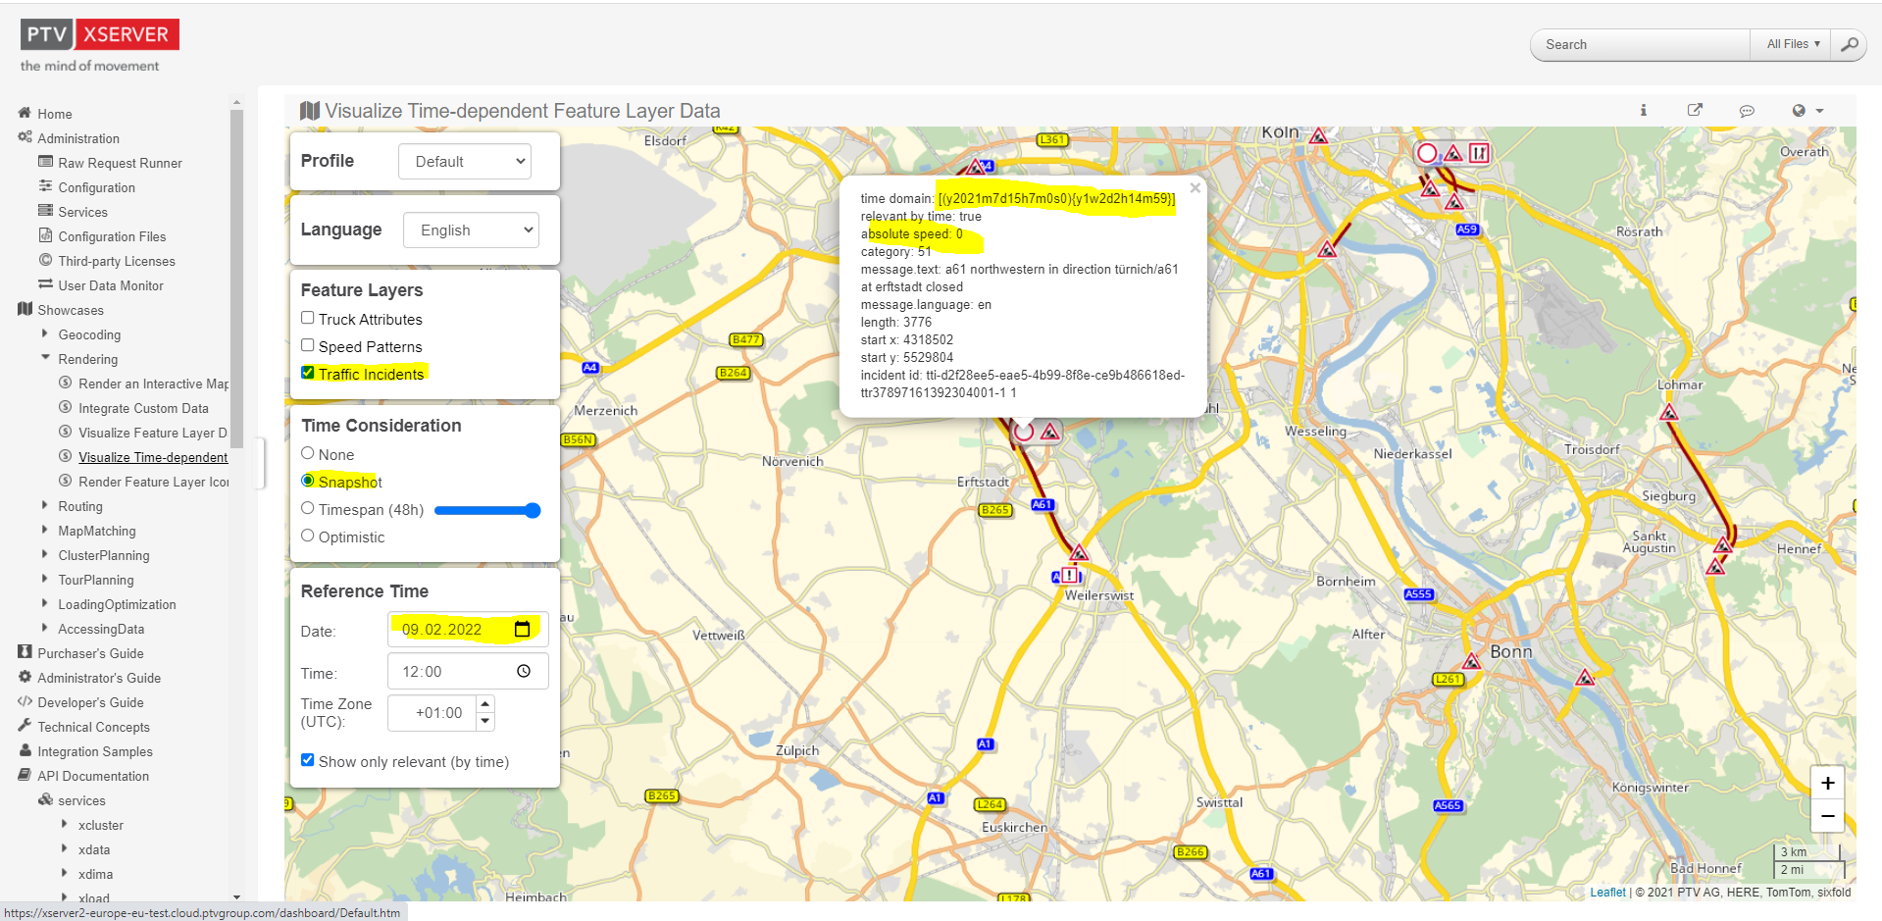Open the All Files search filter

(x=1791, y=44)
